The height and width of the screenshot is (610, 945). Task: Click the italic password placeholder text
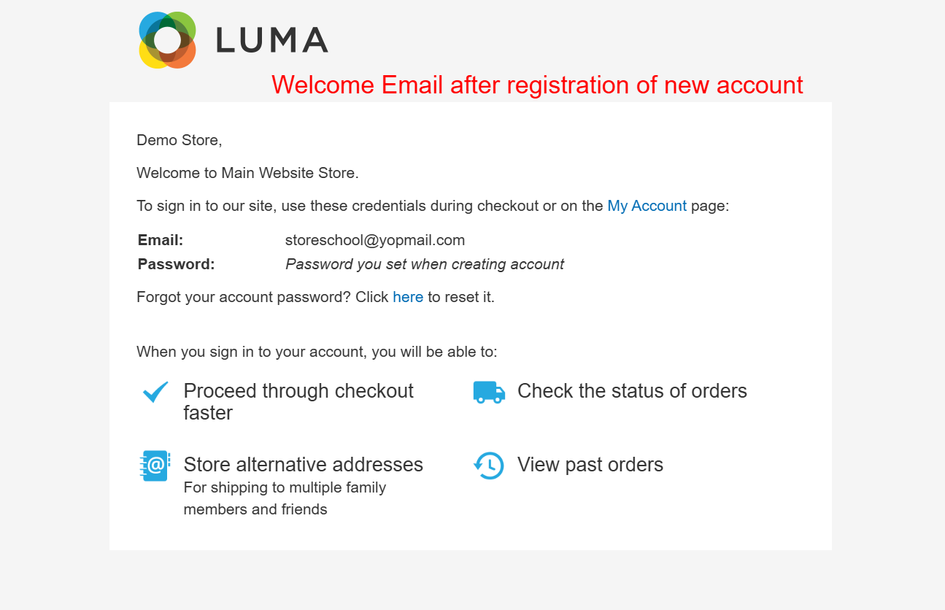pos(425,264)
